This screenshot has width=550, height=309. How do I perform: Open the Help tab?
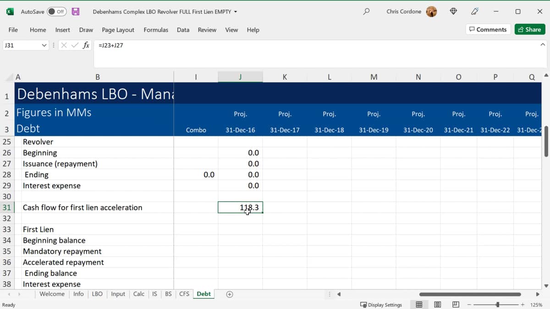(x=253, y=30)
